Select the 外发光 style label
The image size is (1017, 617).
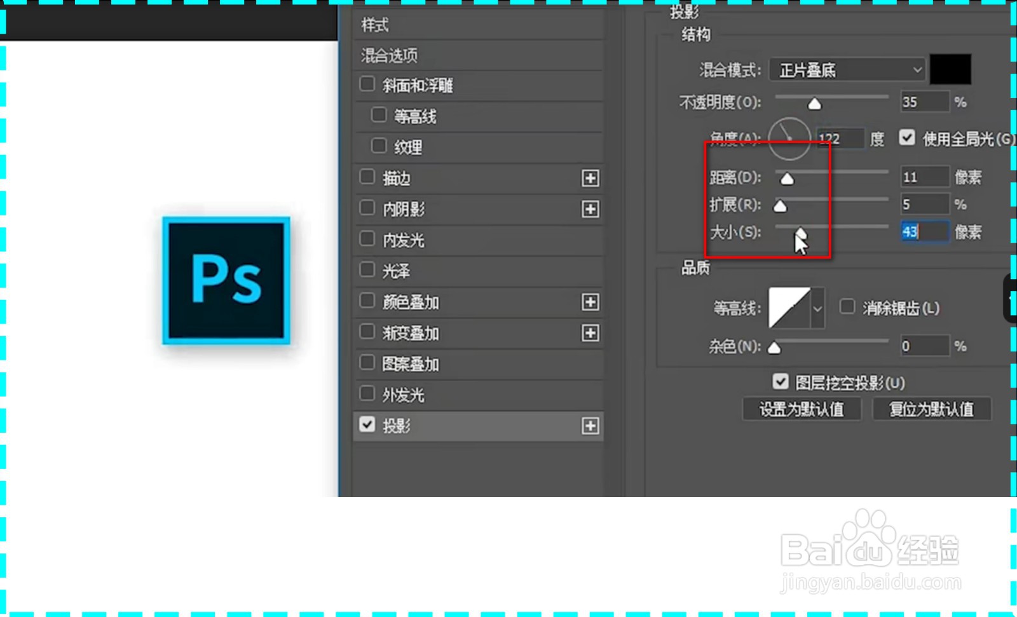pos(404,395)
